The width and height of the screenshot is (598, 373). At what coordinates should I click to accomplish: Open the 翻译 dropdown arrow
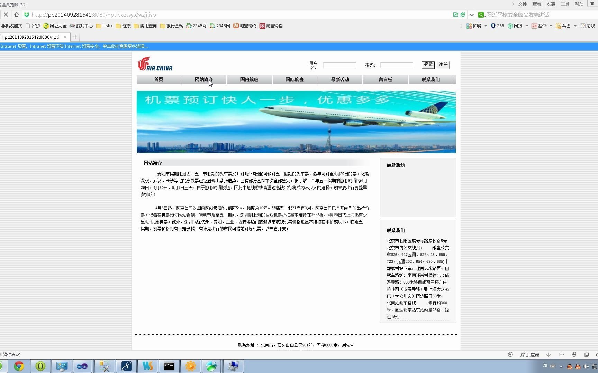[551, 26]
